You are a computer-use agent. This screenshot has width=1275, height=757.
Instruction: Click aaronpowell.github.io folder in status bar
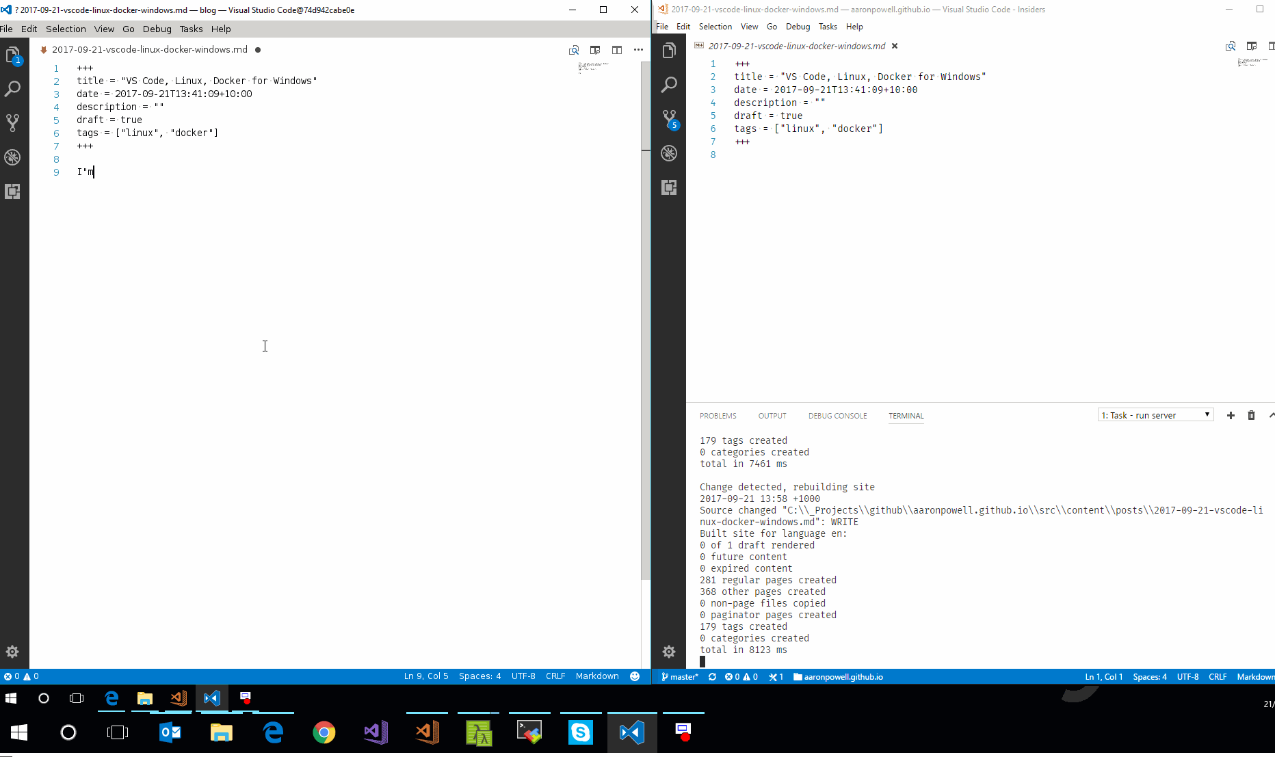(x=838, y=677)
